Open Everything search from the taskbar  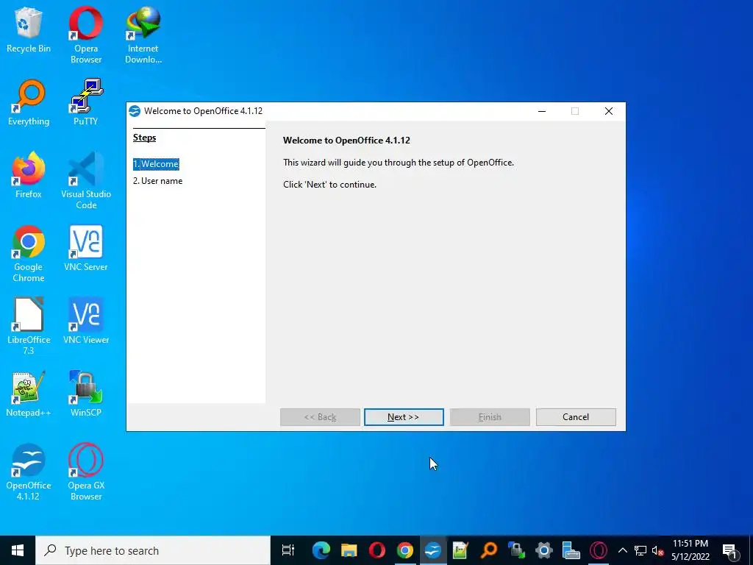point(488,550)
